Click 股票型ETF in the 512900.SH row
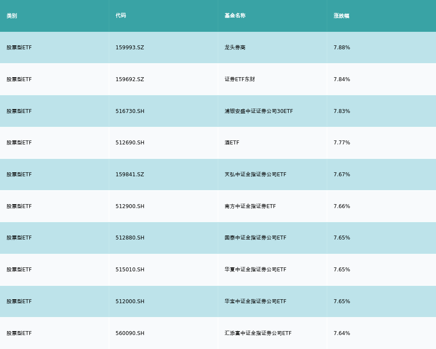Screen dimensions: 436x349 (x=19, y=206)
